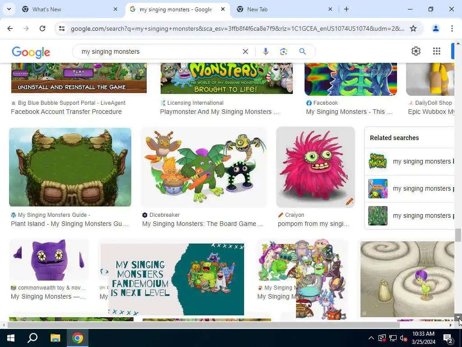Search by image with Google Lens icon
Screen dimensions: 462x347
pos(283,52)
